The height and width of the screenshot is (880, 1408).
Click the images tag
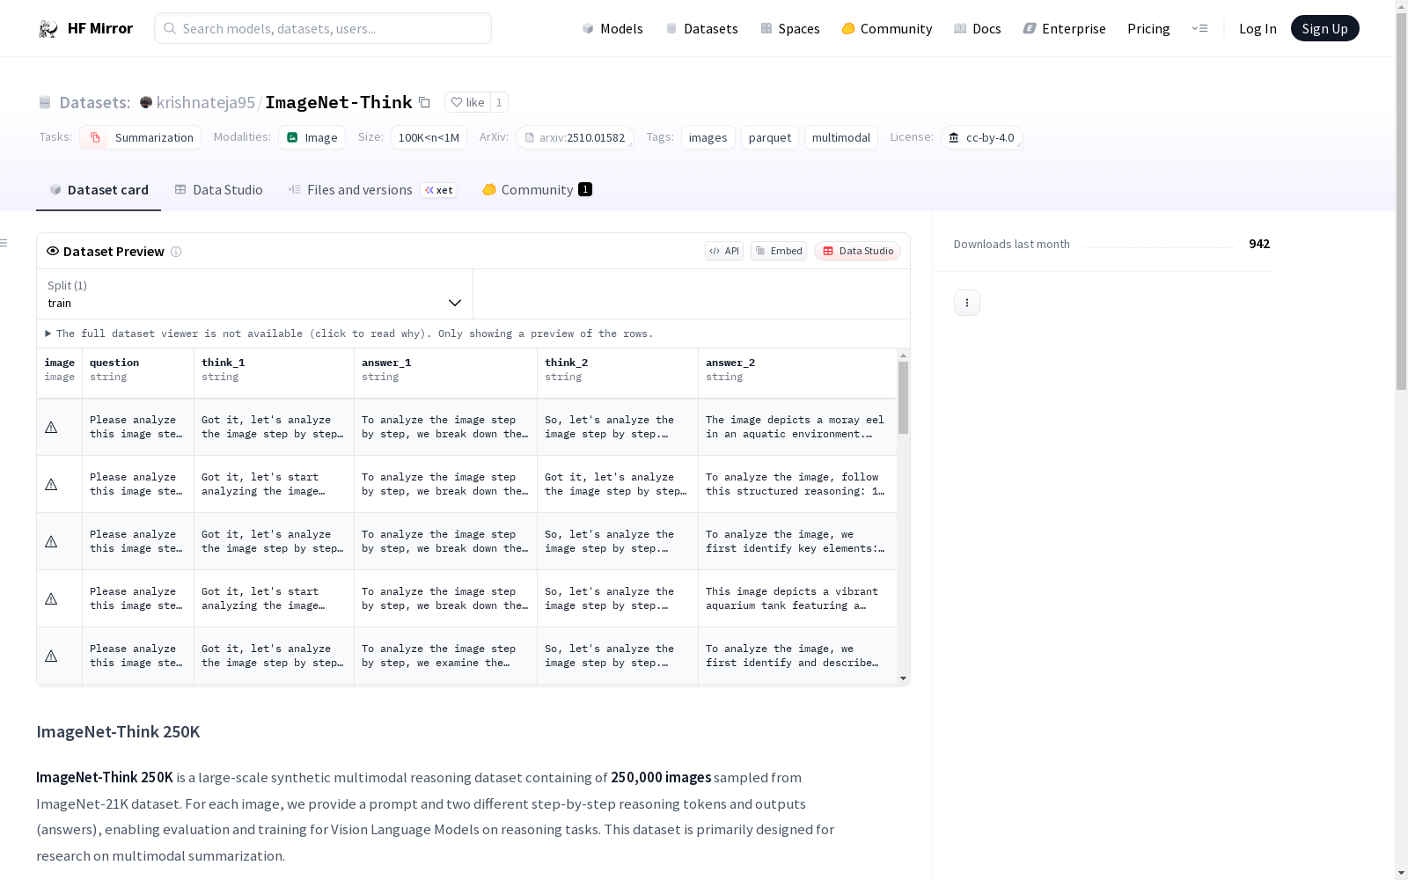click(708, 137)
